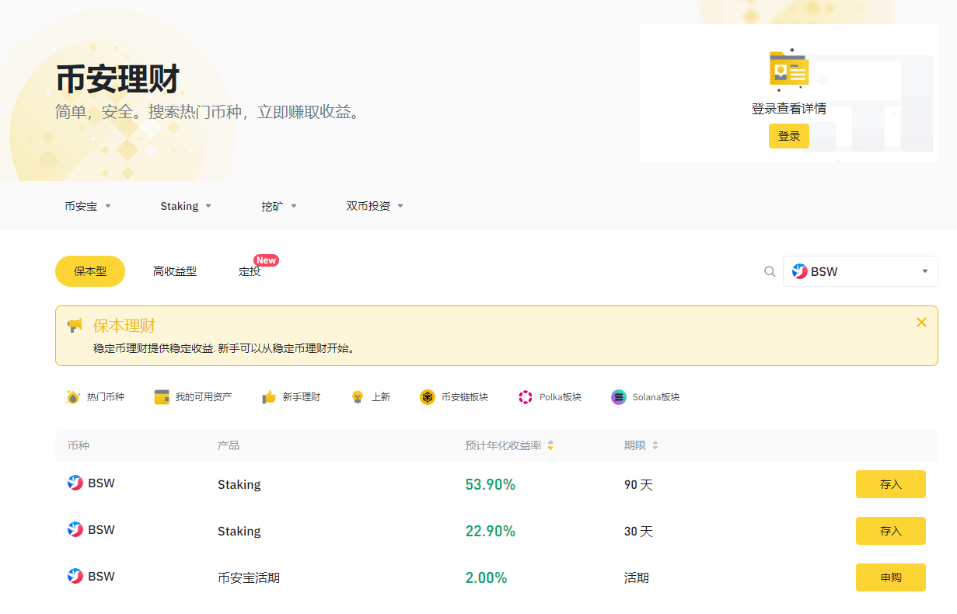Image resolution: width=957 pixels, height=614 pixels.
Task: Click the 新手理财 thumbs-up icon
Action: (x=269, y=397)
